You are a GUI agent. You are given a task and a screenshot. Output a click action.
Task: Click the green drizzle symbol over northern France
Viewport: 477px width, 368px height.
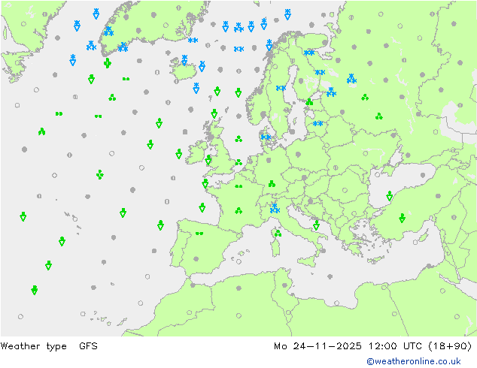238,186
